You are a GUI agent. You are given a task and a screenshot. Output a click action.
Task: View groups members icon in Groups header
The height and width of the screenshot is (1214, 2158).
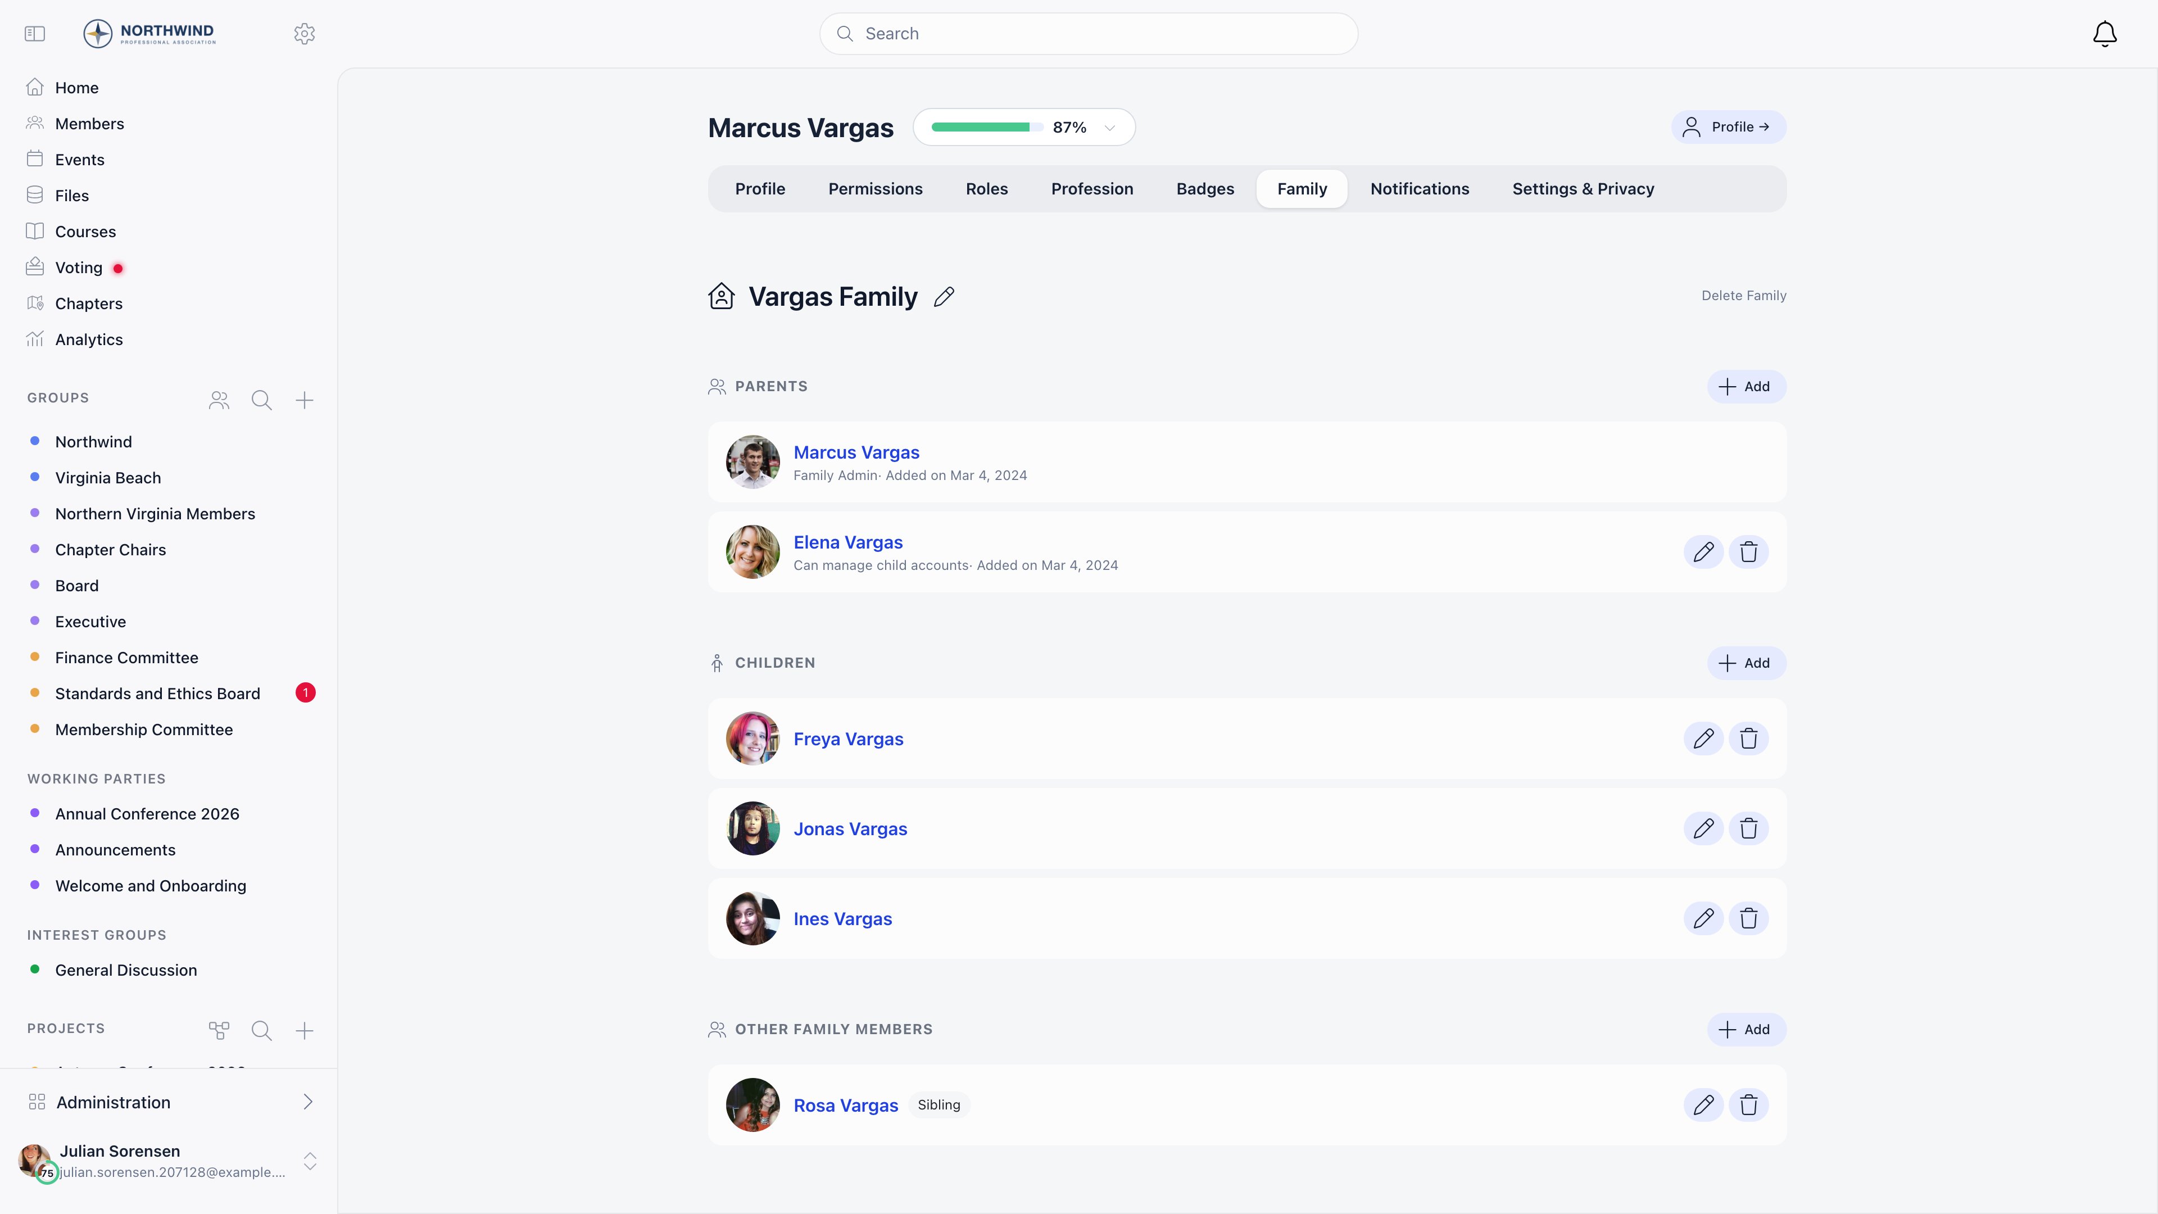click(219, 401)
